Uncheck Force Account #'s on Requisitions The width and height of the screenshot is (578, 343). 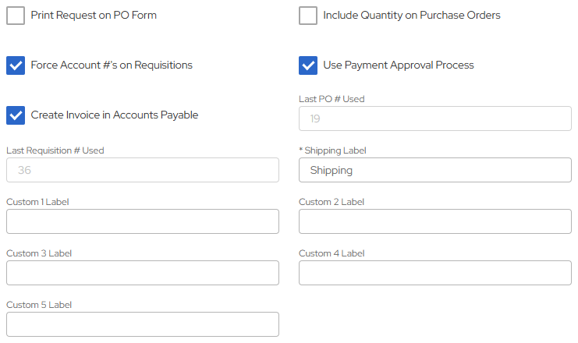pos(16,65)
